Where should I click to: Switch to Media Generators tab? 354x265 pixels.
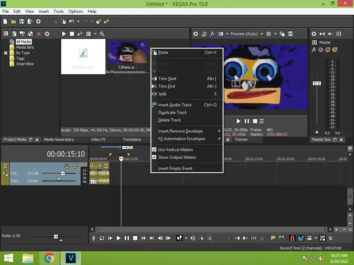[59, 139]
